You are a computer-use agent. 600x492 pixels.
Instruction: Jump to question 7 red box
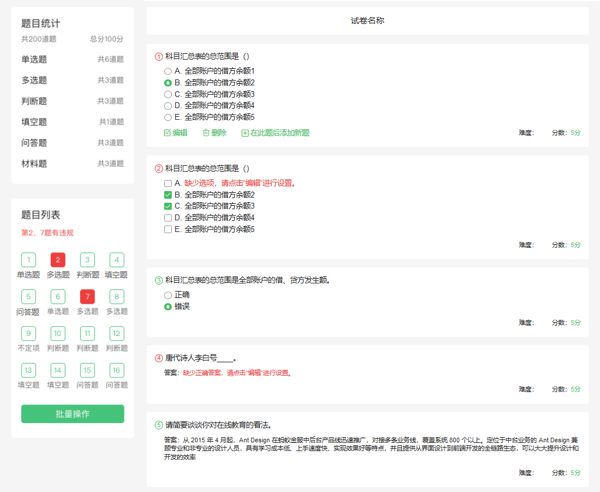pos(87,297)
